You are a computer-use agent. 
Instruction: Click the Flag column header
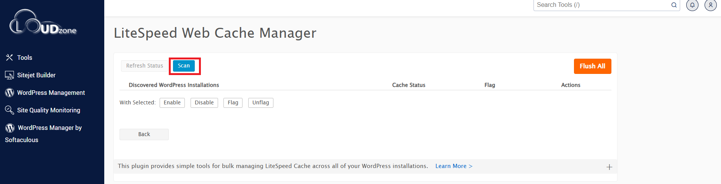pos(490,85)
